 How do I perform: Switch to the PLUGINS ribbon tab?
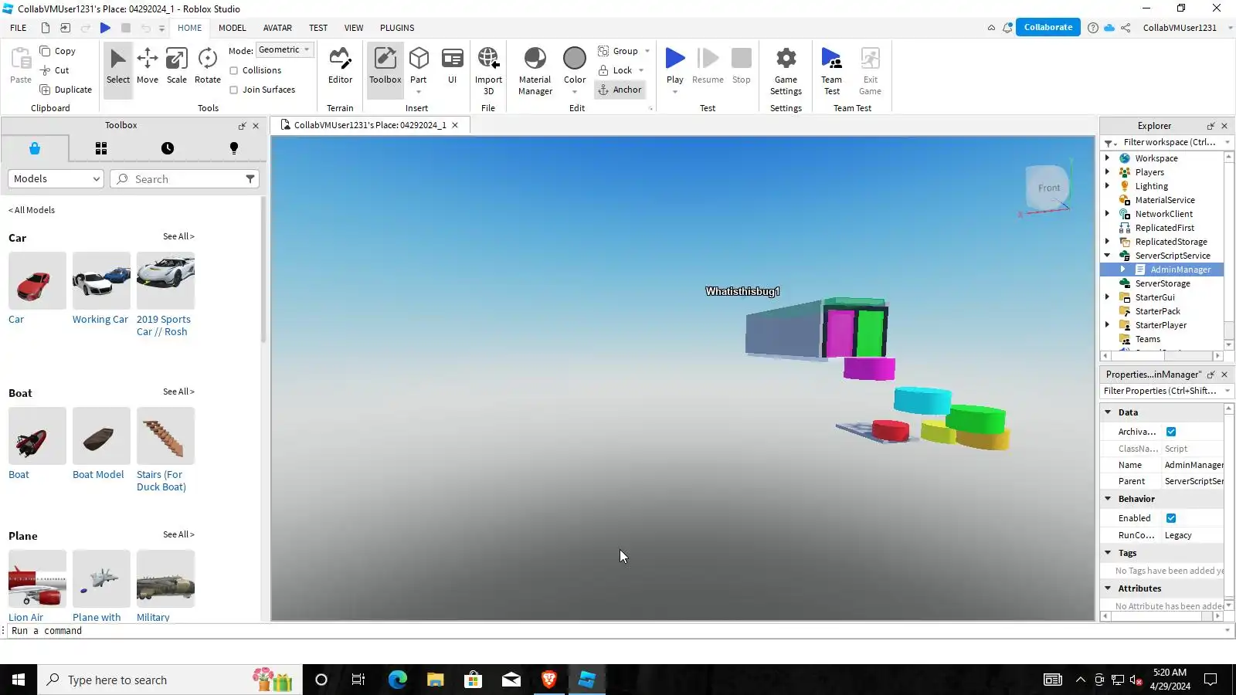[x=397, y=28]
